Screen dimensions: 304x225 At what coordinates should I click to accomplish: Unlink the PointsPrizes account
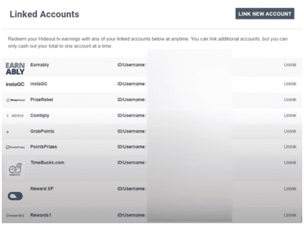pos(290,147)
